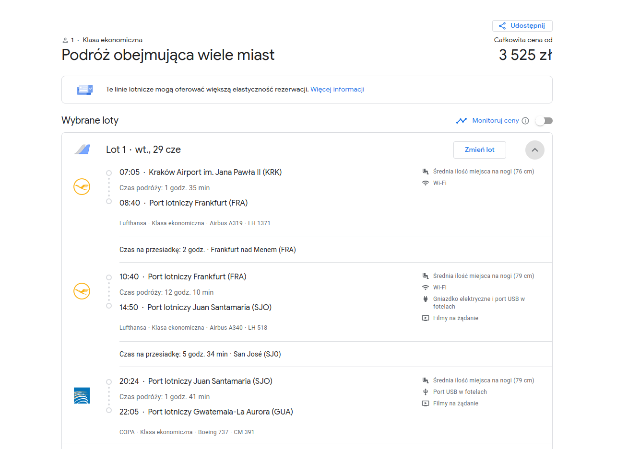
Task: Click the power outlet plug icon
Action: (425, 299)
